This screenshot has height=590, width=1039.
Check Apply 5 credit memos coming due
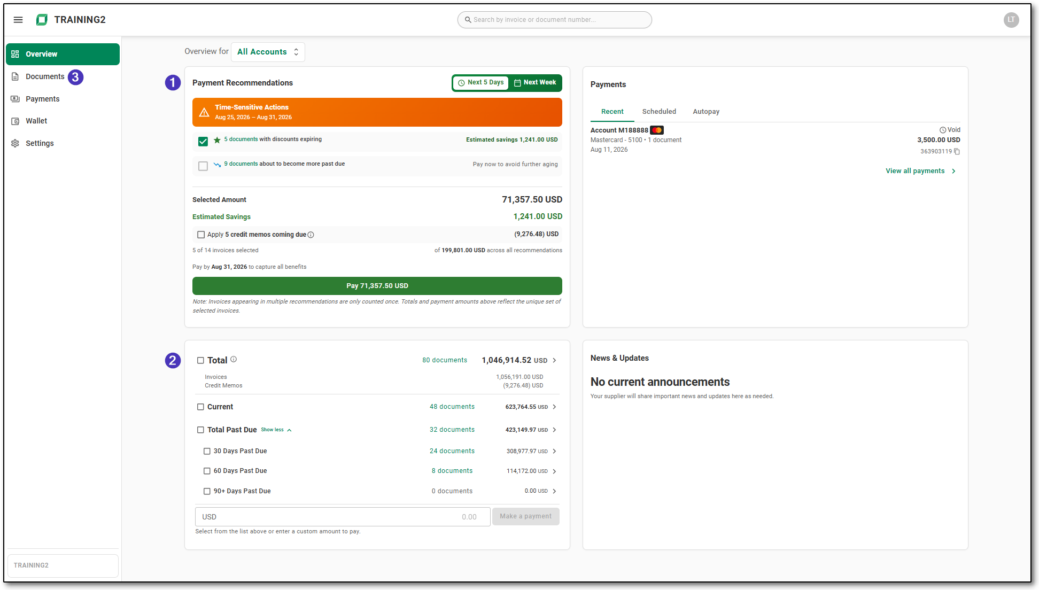pos(201,235)
